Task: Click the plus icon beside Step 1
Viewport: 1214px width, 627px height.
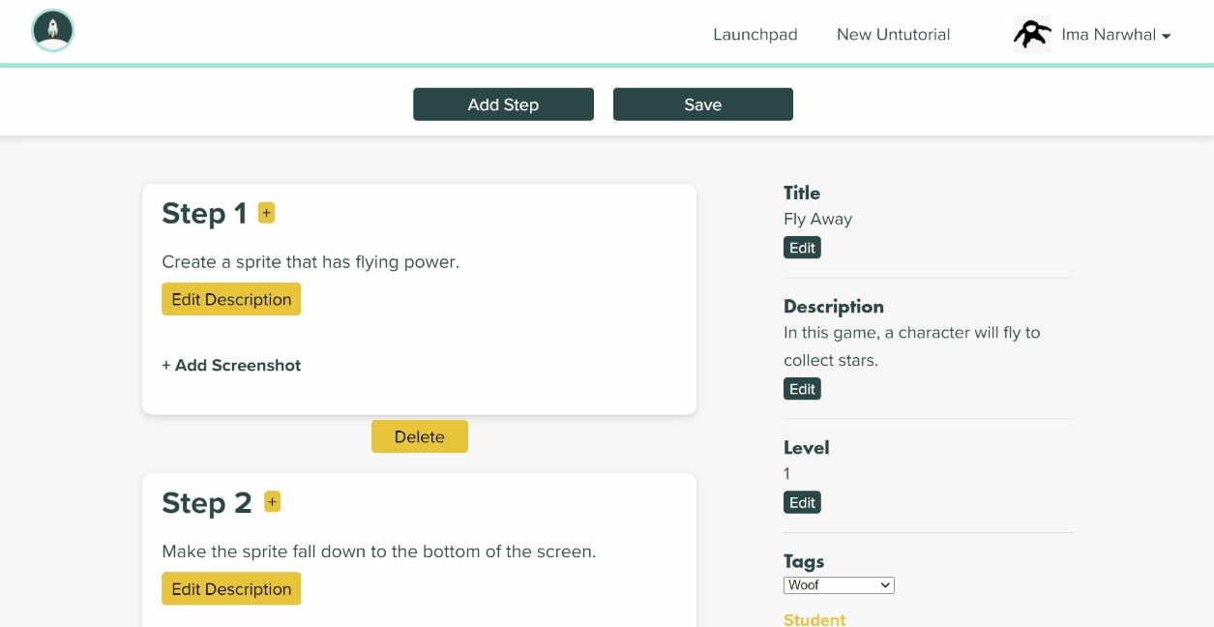Action: point(266,213)
